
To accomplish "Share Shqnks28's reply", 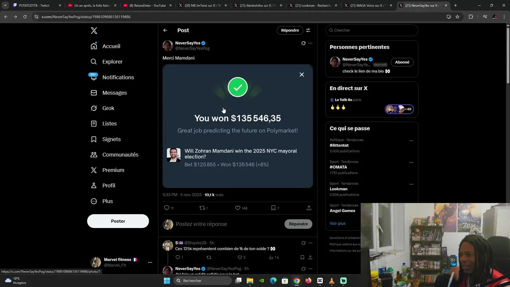I will coord(310,258).
